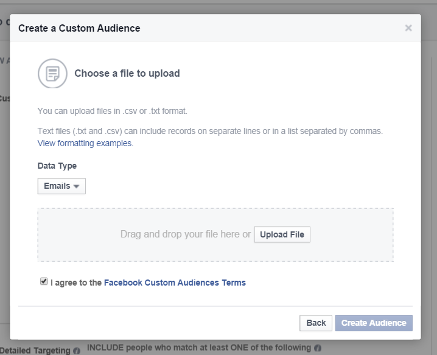Image resolution: width=437 pixels, height=355 pixels.
Task: Open Facebook Custom Audiences Terms link
Action: tap(175, 283)
